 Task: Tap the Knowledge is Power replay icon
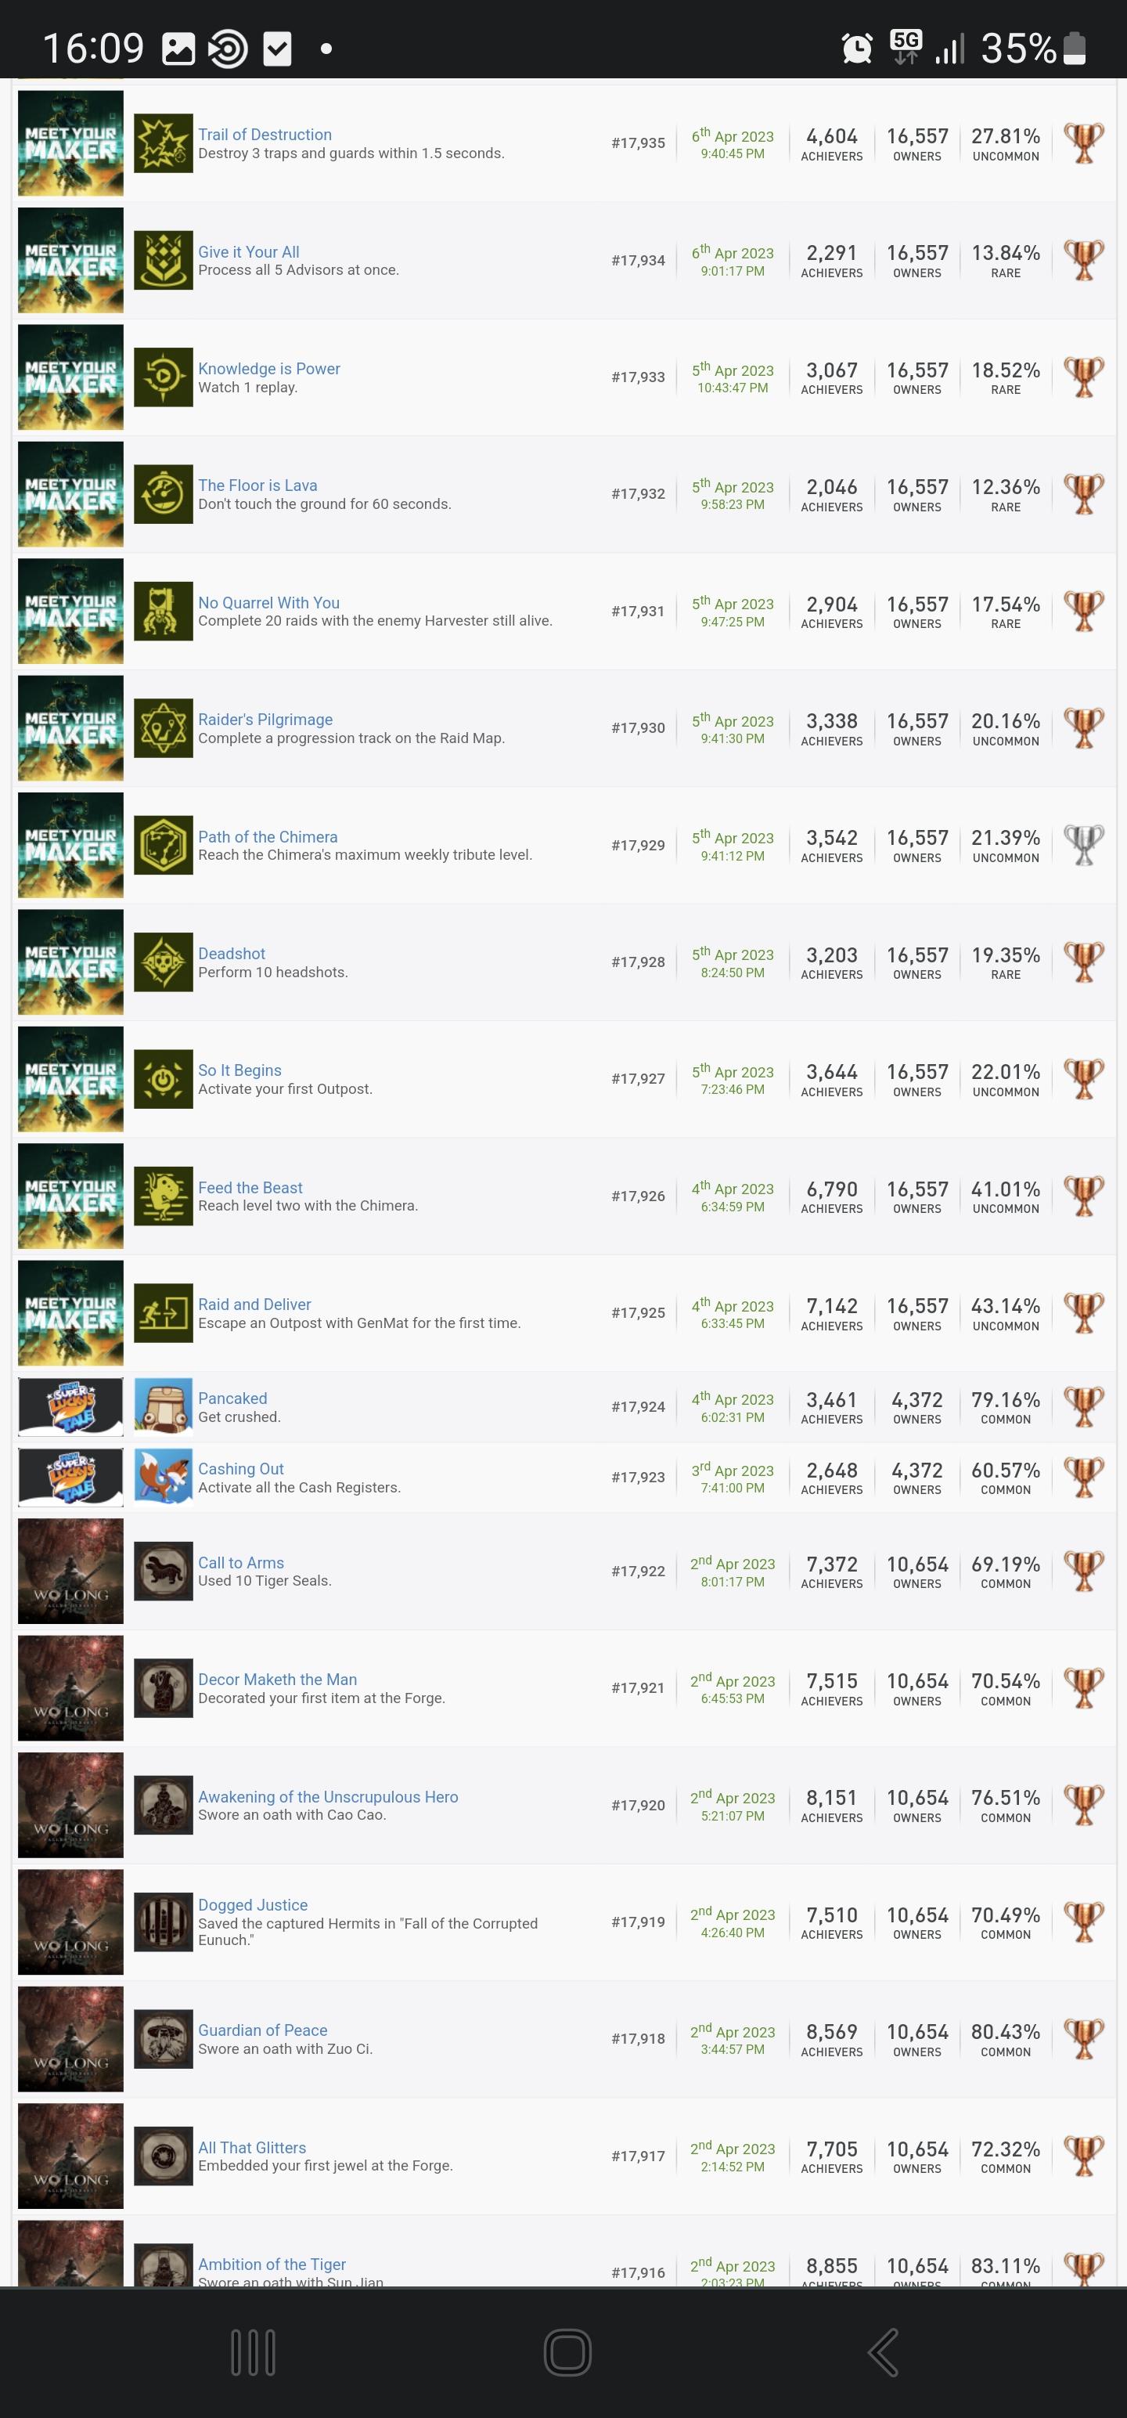point(164,377)
